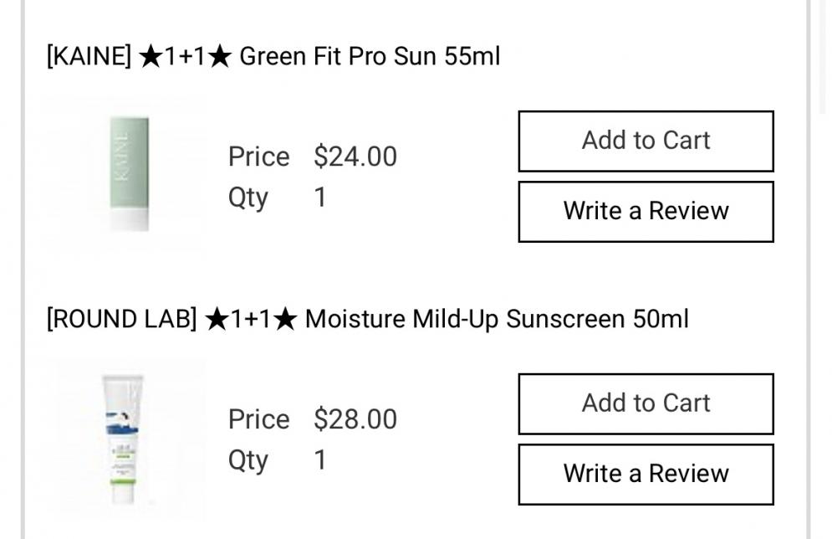Image resolution: width=832 pixels, height=539 pixels.
Task: Add ROUND LAB Moisture Mild-Up Sunscreen to cart
Action: tap(646, 403)
